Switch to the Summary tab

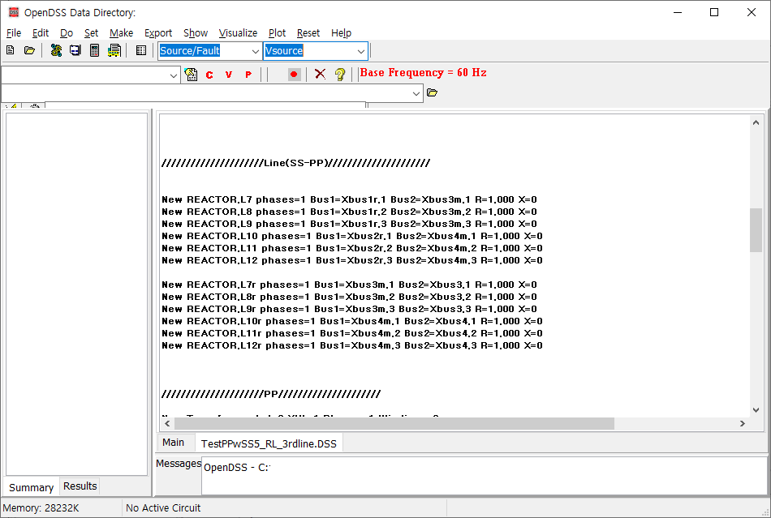point(31,487)
